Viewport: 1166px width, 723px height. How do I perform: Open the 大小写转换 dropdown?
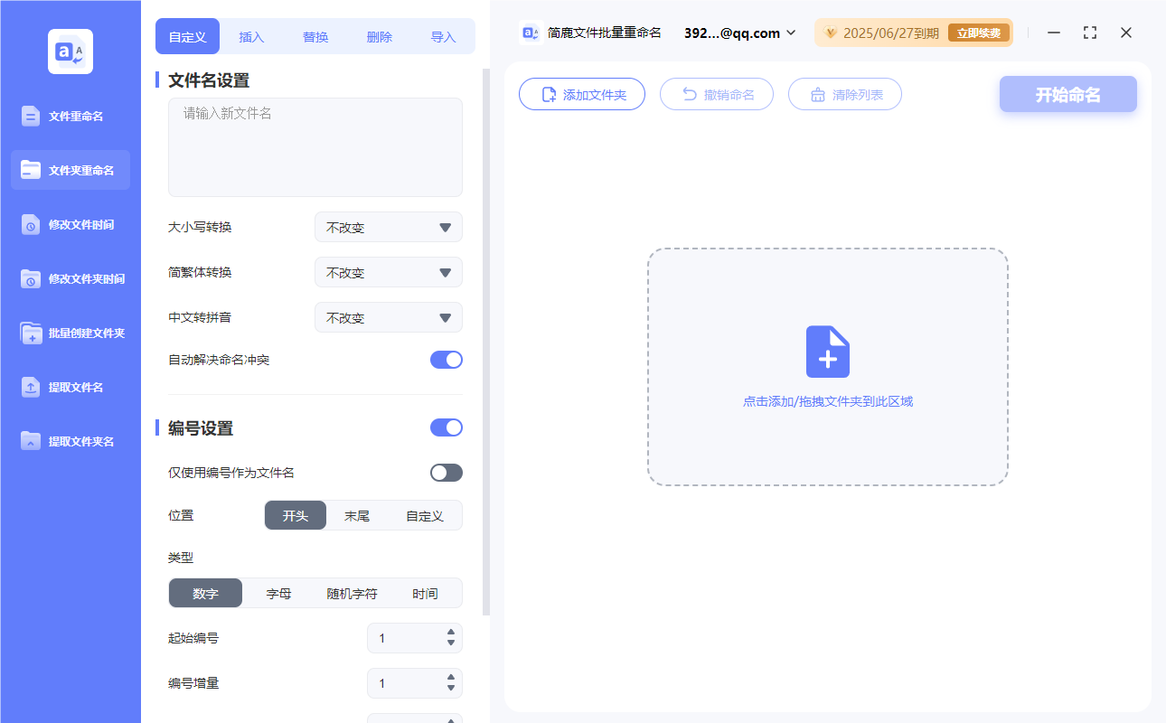[x=388, y=227]
